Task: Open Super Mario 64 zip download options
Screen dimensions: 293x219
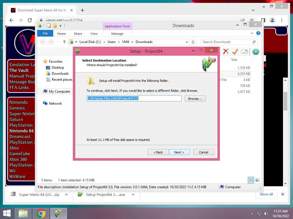Action: click(x=66, y=194)
